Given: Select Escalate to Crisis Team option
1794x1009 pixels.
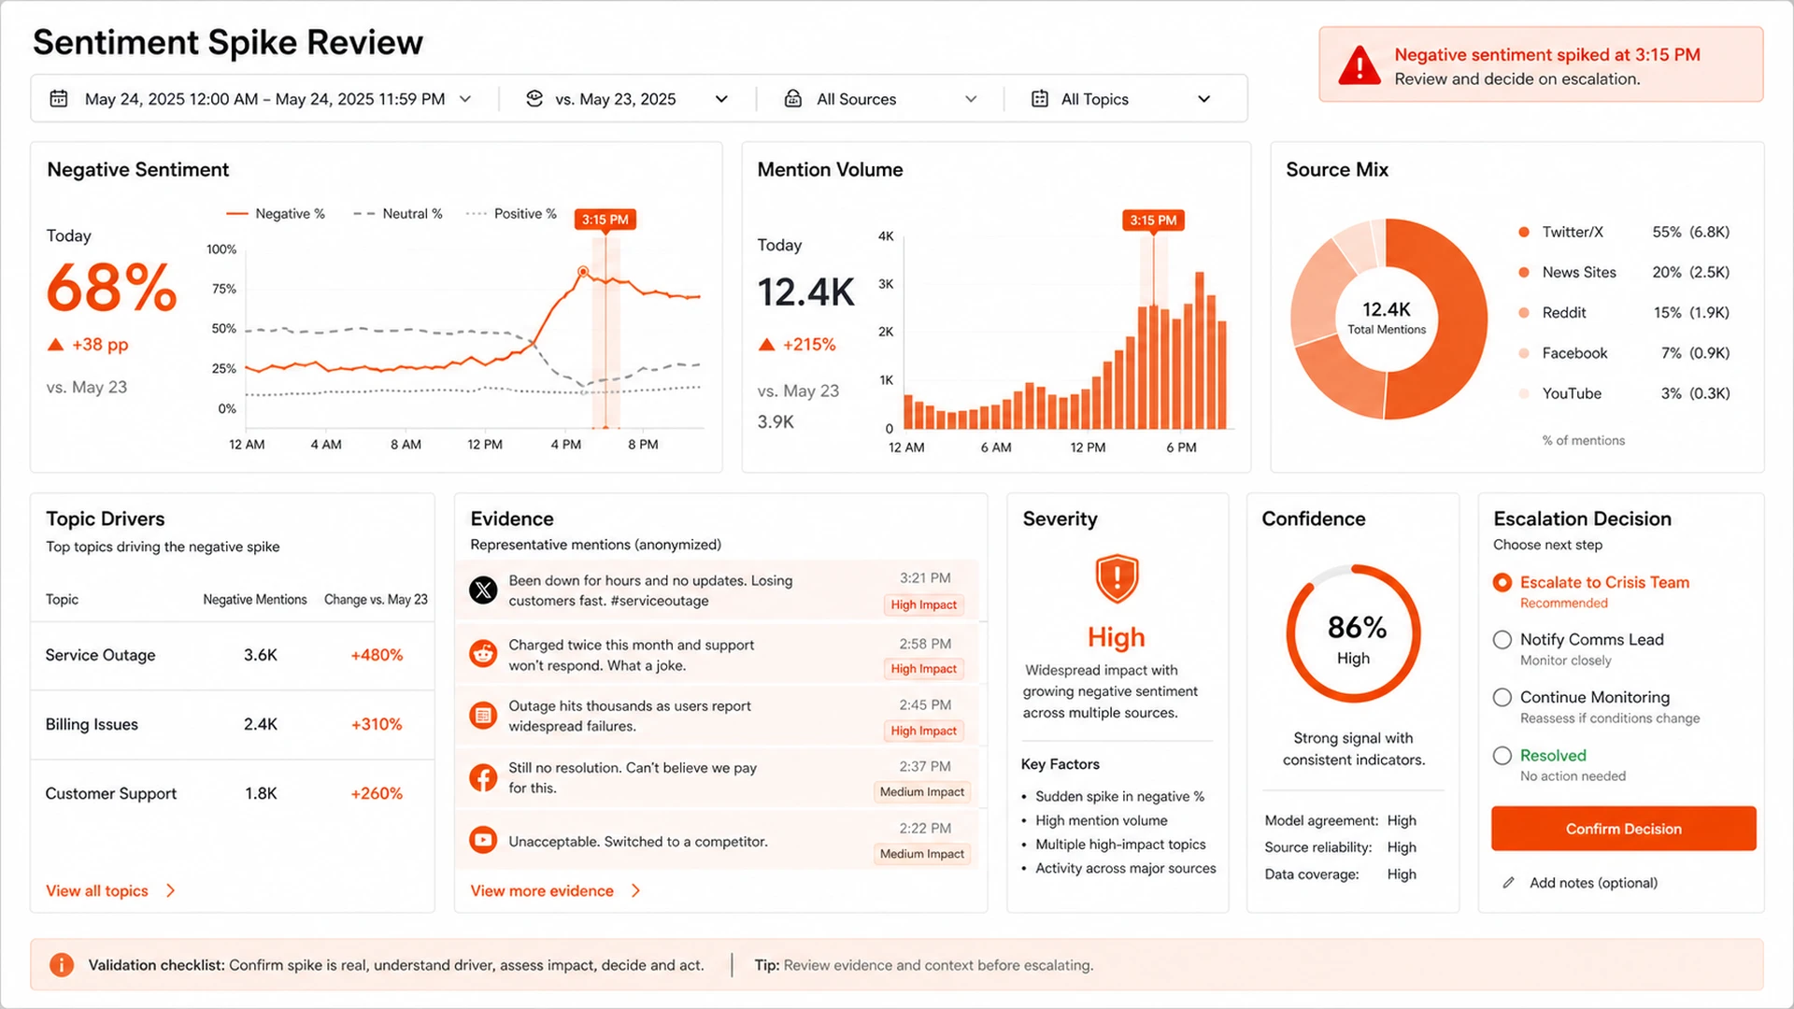Looking at the screenshot, I should click(x=1502, y=582).
